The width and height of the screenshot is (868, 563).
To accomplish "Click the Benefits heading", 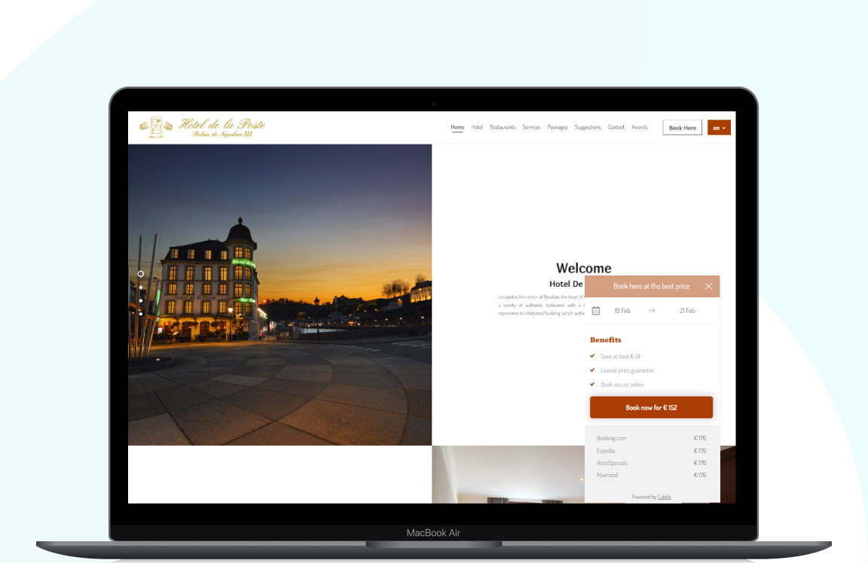I will [x=606, y=339].
